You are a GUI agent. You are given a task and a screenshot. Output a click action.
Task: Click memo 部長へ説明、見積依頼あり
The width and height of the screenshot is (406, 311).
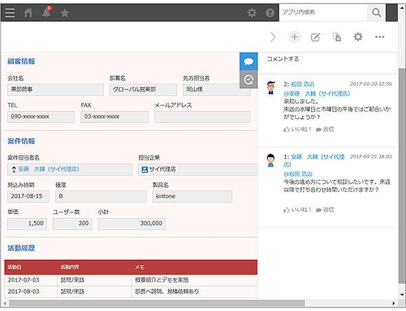167,292
